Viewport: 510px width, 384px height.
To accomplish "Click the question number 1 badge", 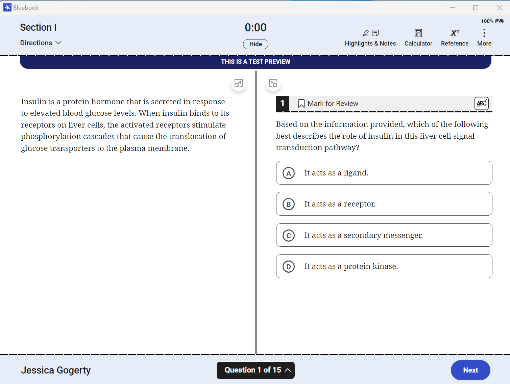I will (283, 103).
